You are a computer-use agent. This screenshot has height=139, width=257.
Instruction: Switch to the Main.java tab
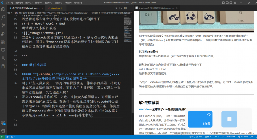(56, 8)
